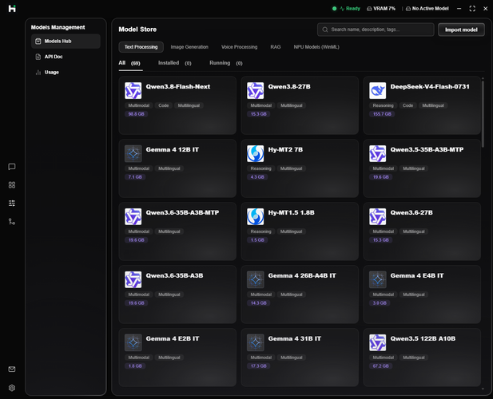
Task: Click 155.7 GB size badge
Action: pos(382,114)
